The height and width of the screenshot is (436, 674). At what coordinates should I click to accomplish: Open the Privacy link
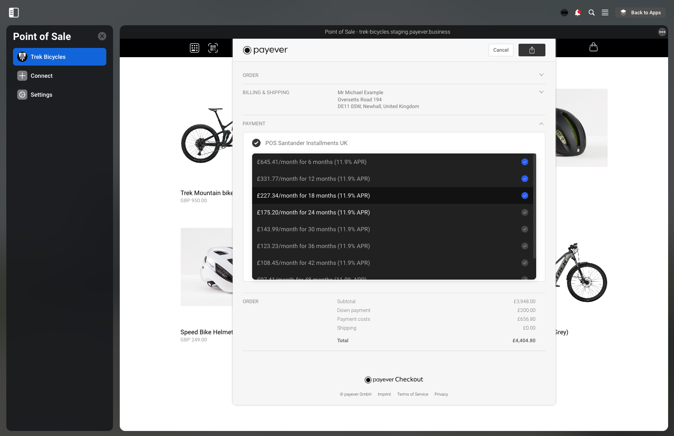tap(441, 394)
